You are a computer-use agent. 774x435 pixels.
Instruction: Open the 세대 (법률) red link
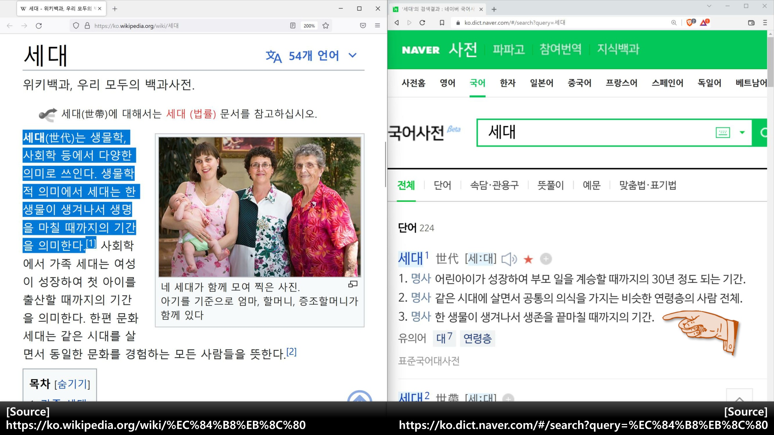pyautogui.click(x=191, y=114)
